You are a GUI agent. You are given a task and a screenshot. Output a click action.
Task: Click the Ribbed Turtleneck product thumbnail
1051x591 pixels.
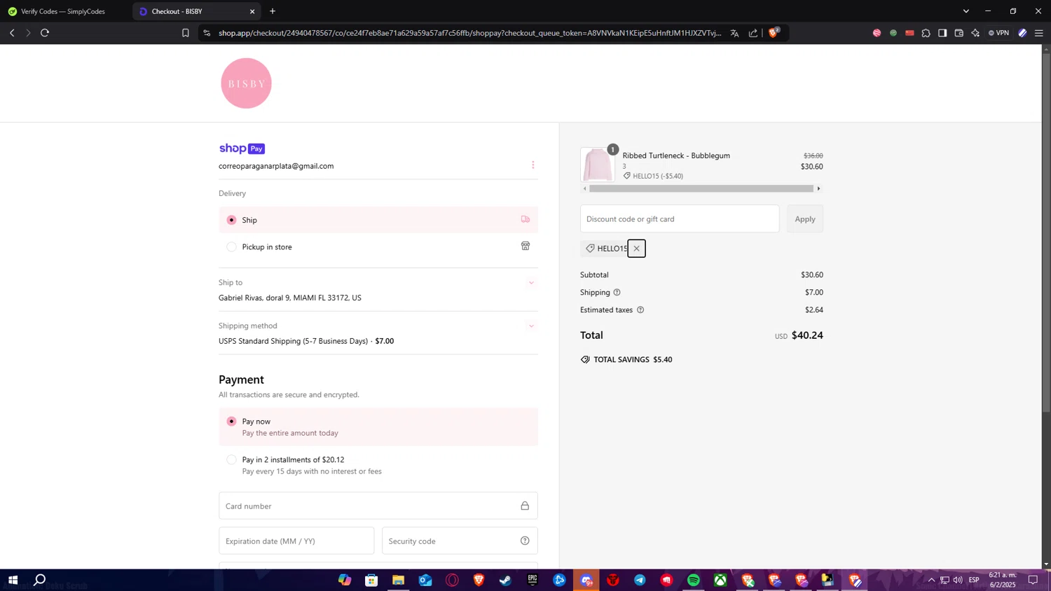point(598,165)
